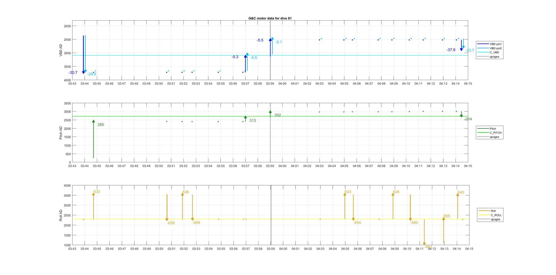
Task: Click the "636" roll data label
Action: pos(185,192)
